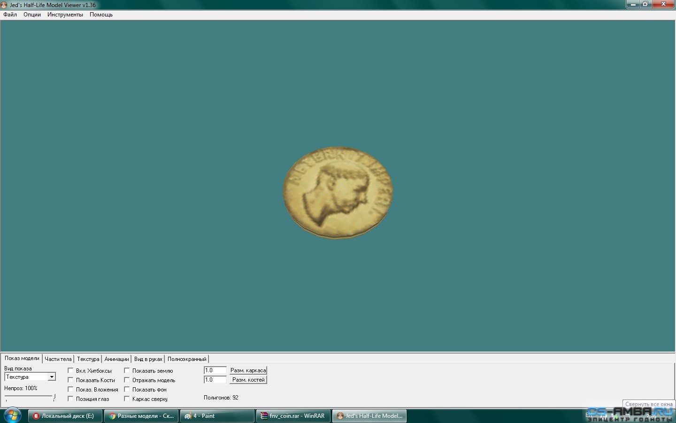Screen dimensions: 676x423
Task: Open the Опции menu
Action: click(x=32, y=15)
